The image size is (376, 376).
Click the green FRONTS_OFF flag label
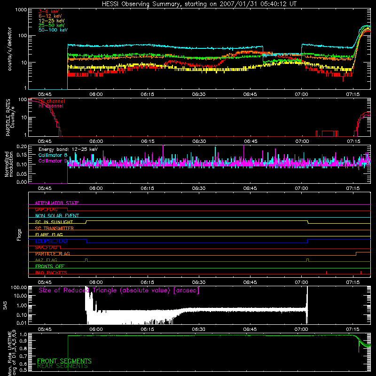pos(50,266)
